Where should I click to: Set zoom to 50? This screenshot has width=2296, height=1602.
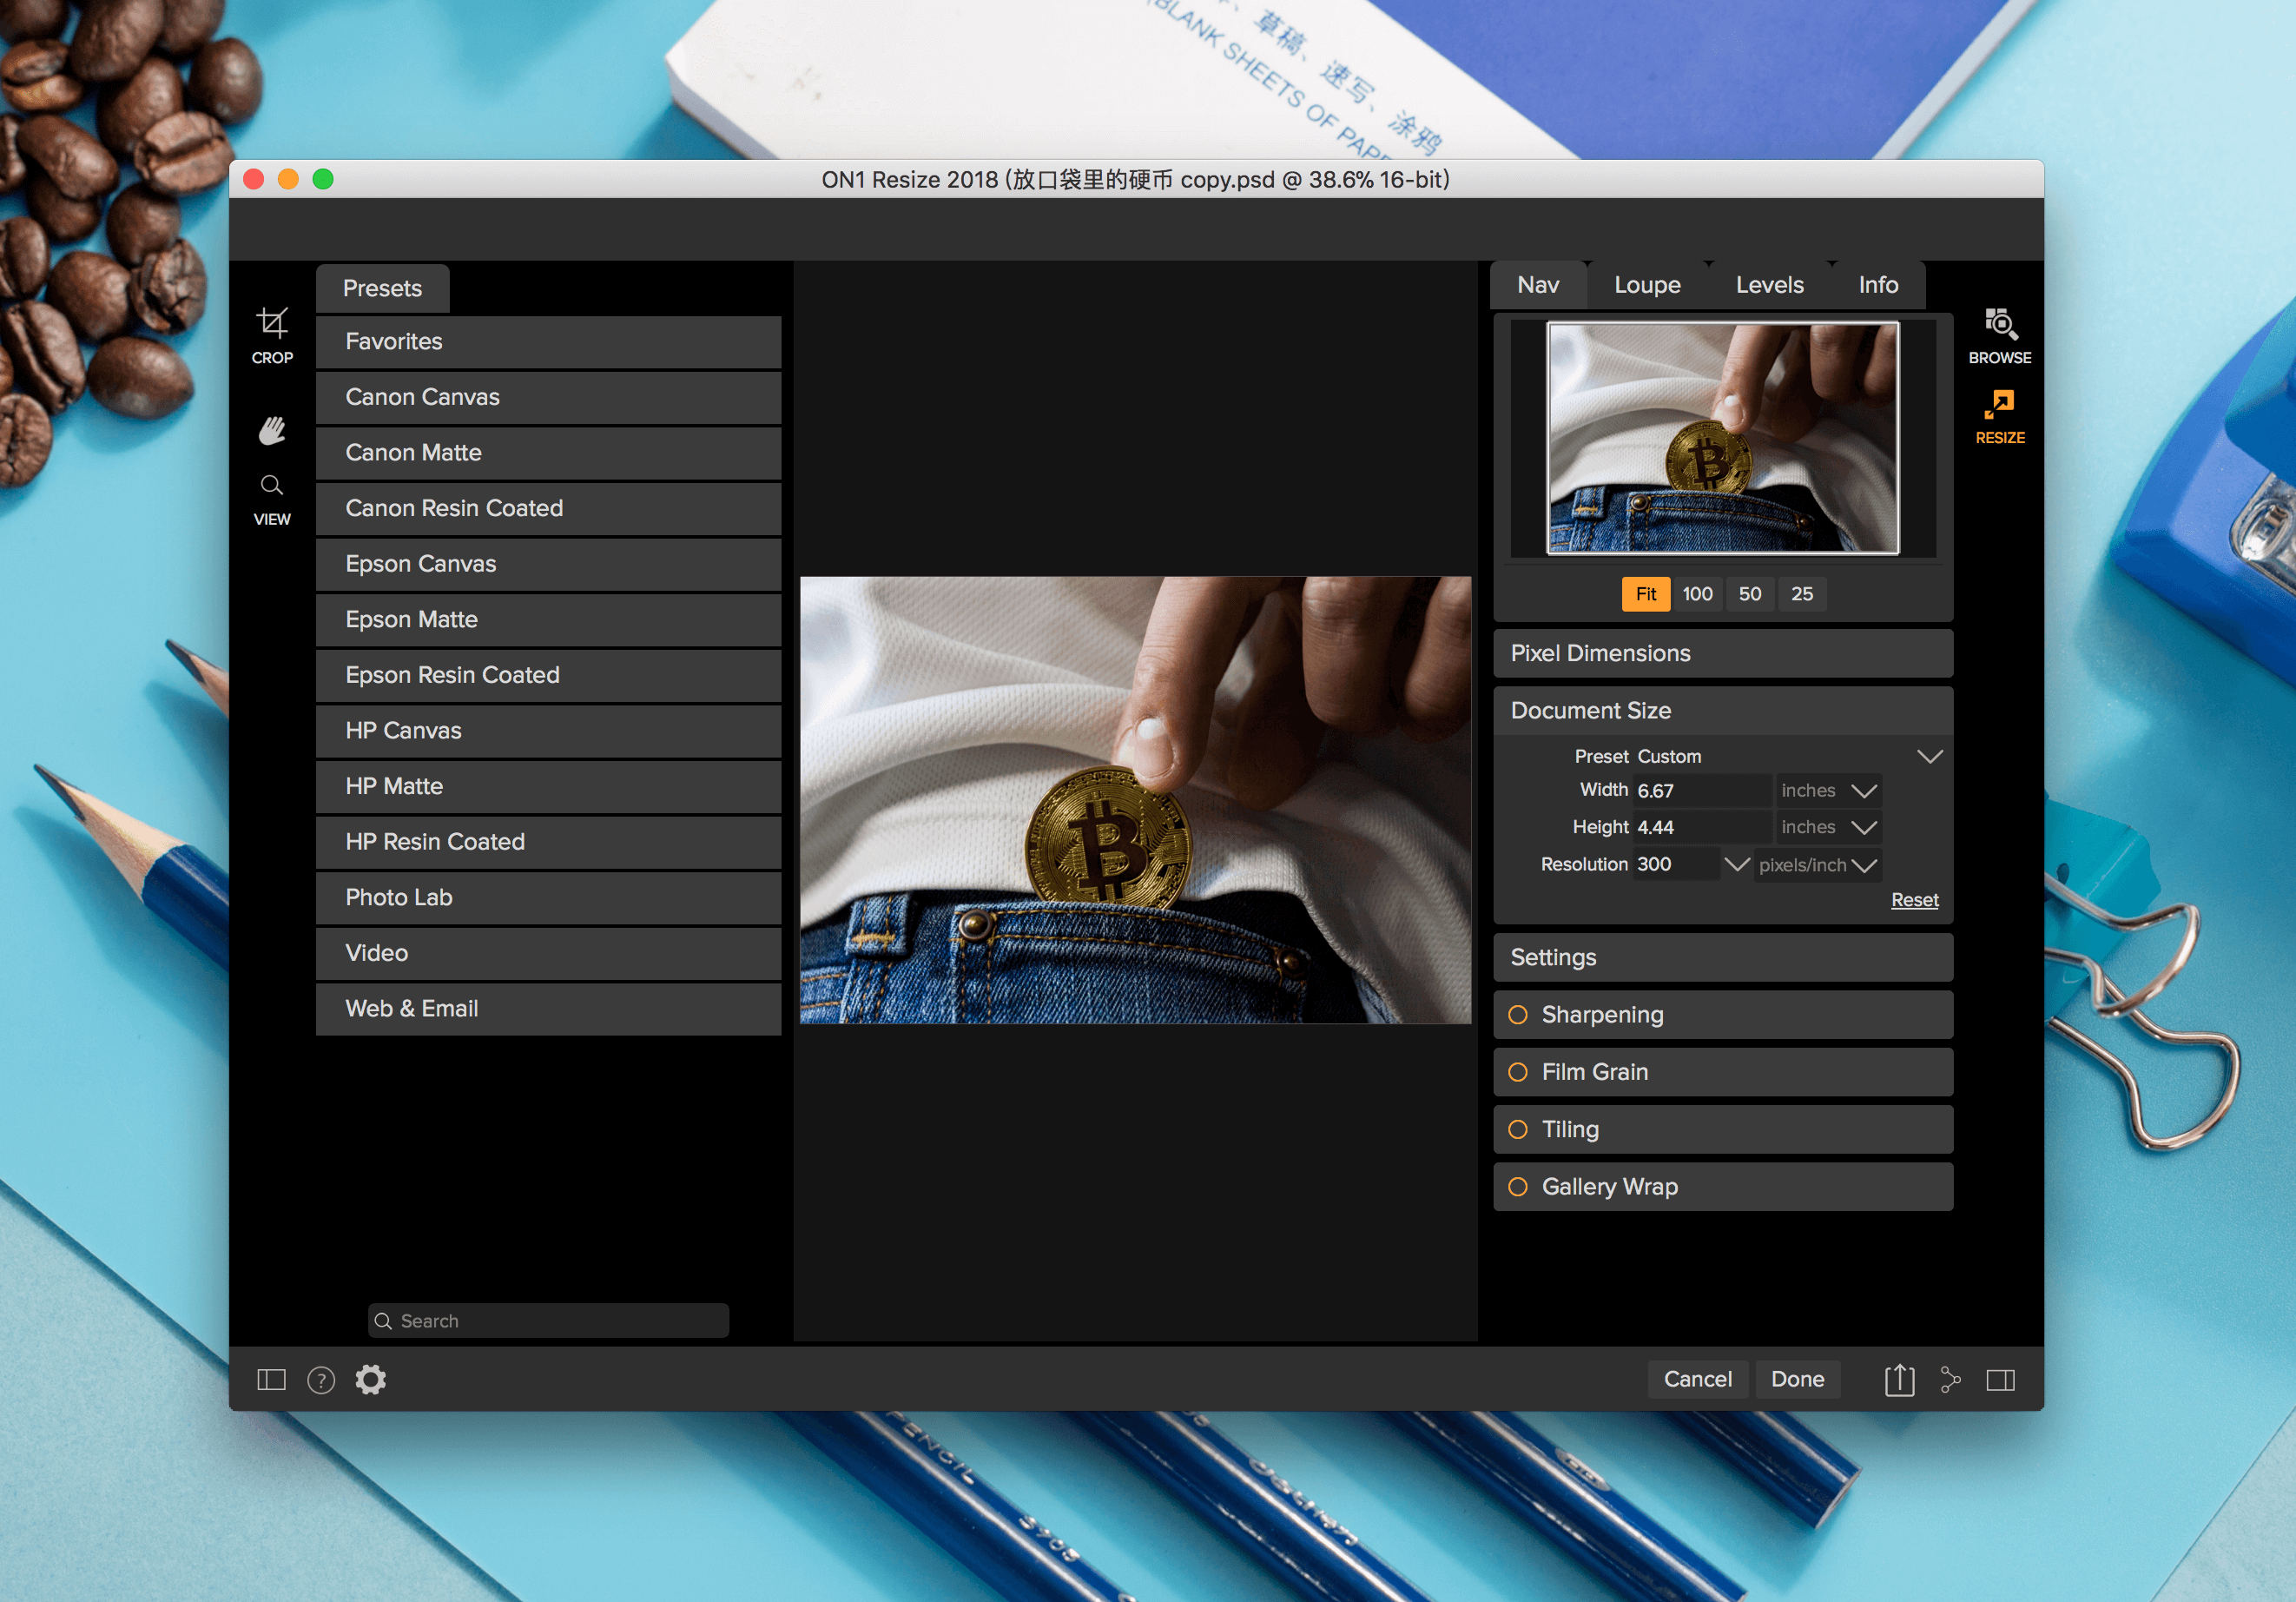[x=1749, y=593]
